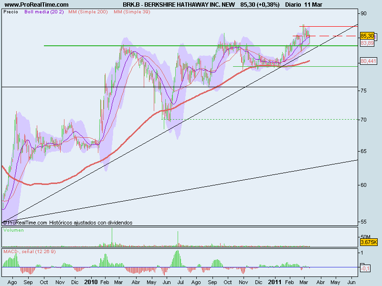Click the Dic label before 2010
The image size is (382, 286).
click(75, 282)
